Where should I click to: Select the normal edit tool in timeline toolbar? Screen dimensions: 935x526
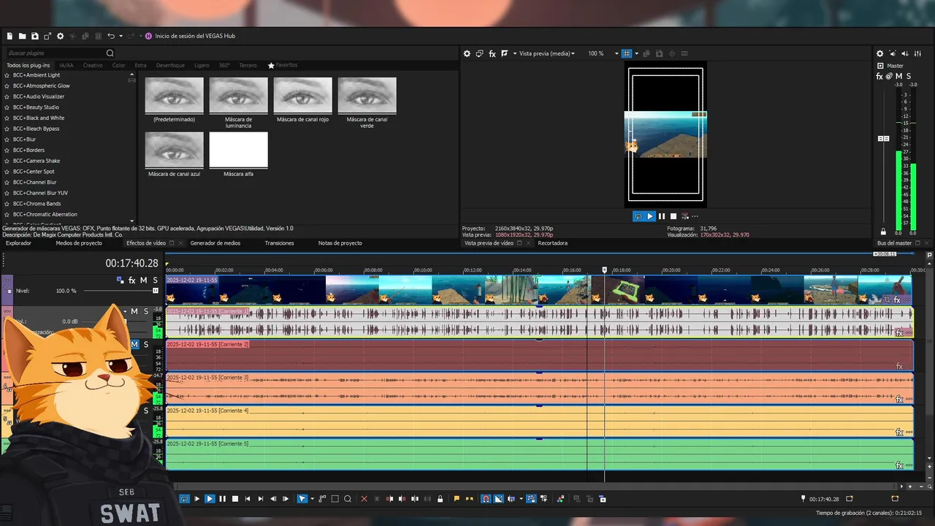pos(302,499)
